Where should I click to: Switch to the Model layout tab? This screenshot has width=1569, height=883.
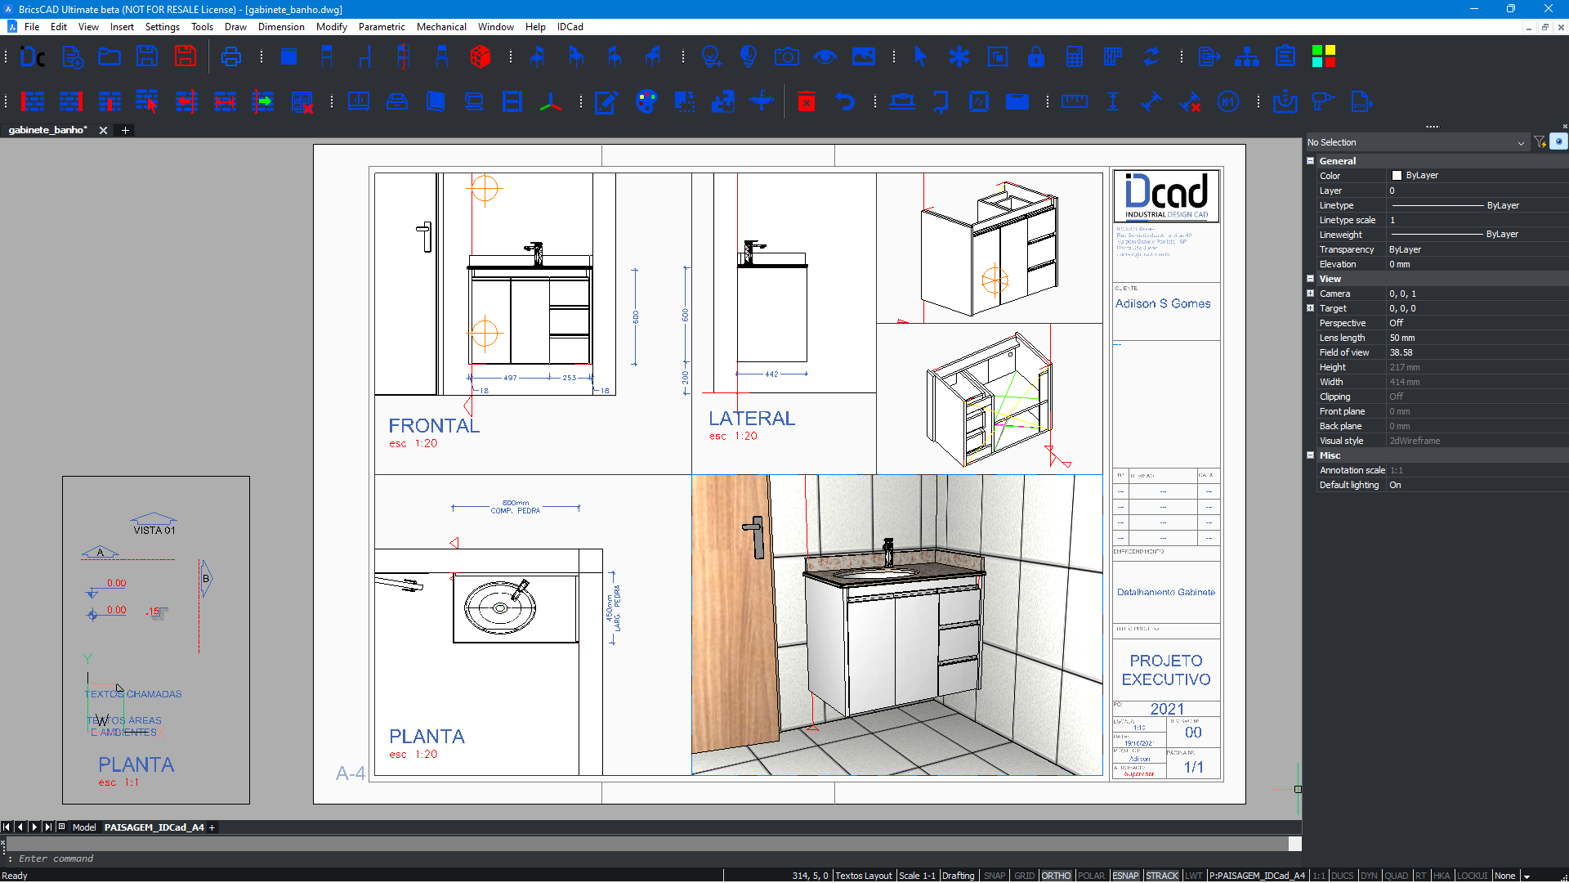tap(84, 827)
